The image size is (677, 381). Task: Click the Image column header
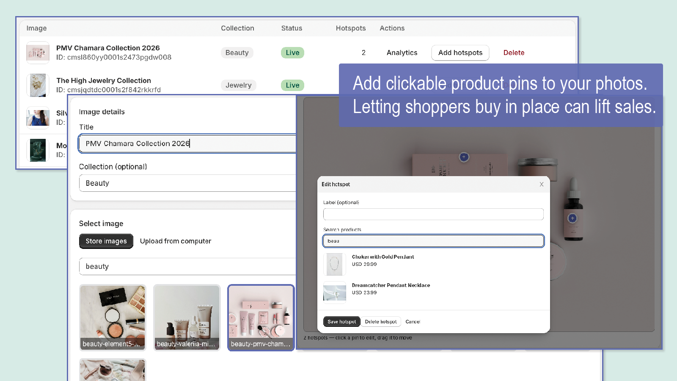(36, 28)
